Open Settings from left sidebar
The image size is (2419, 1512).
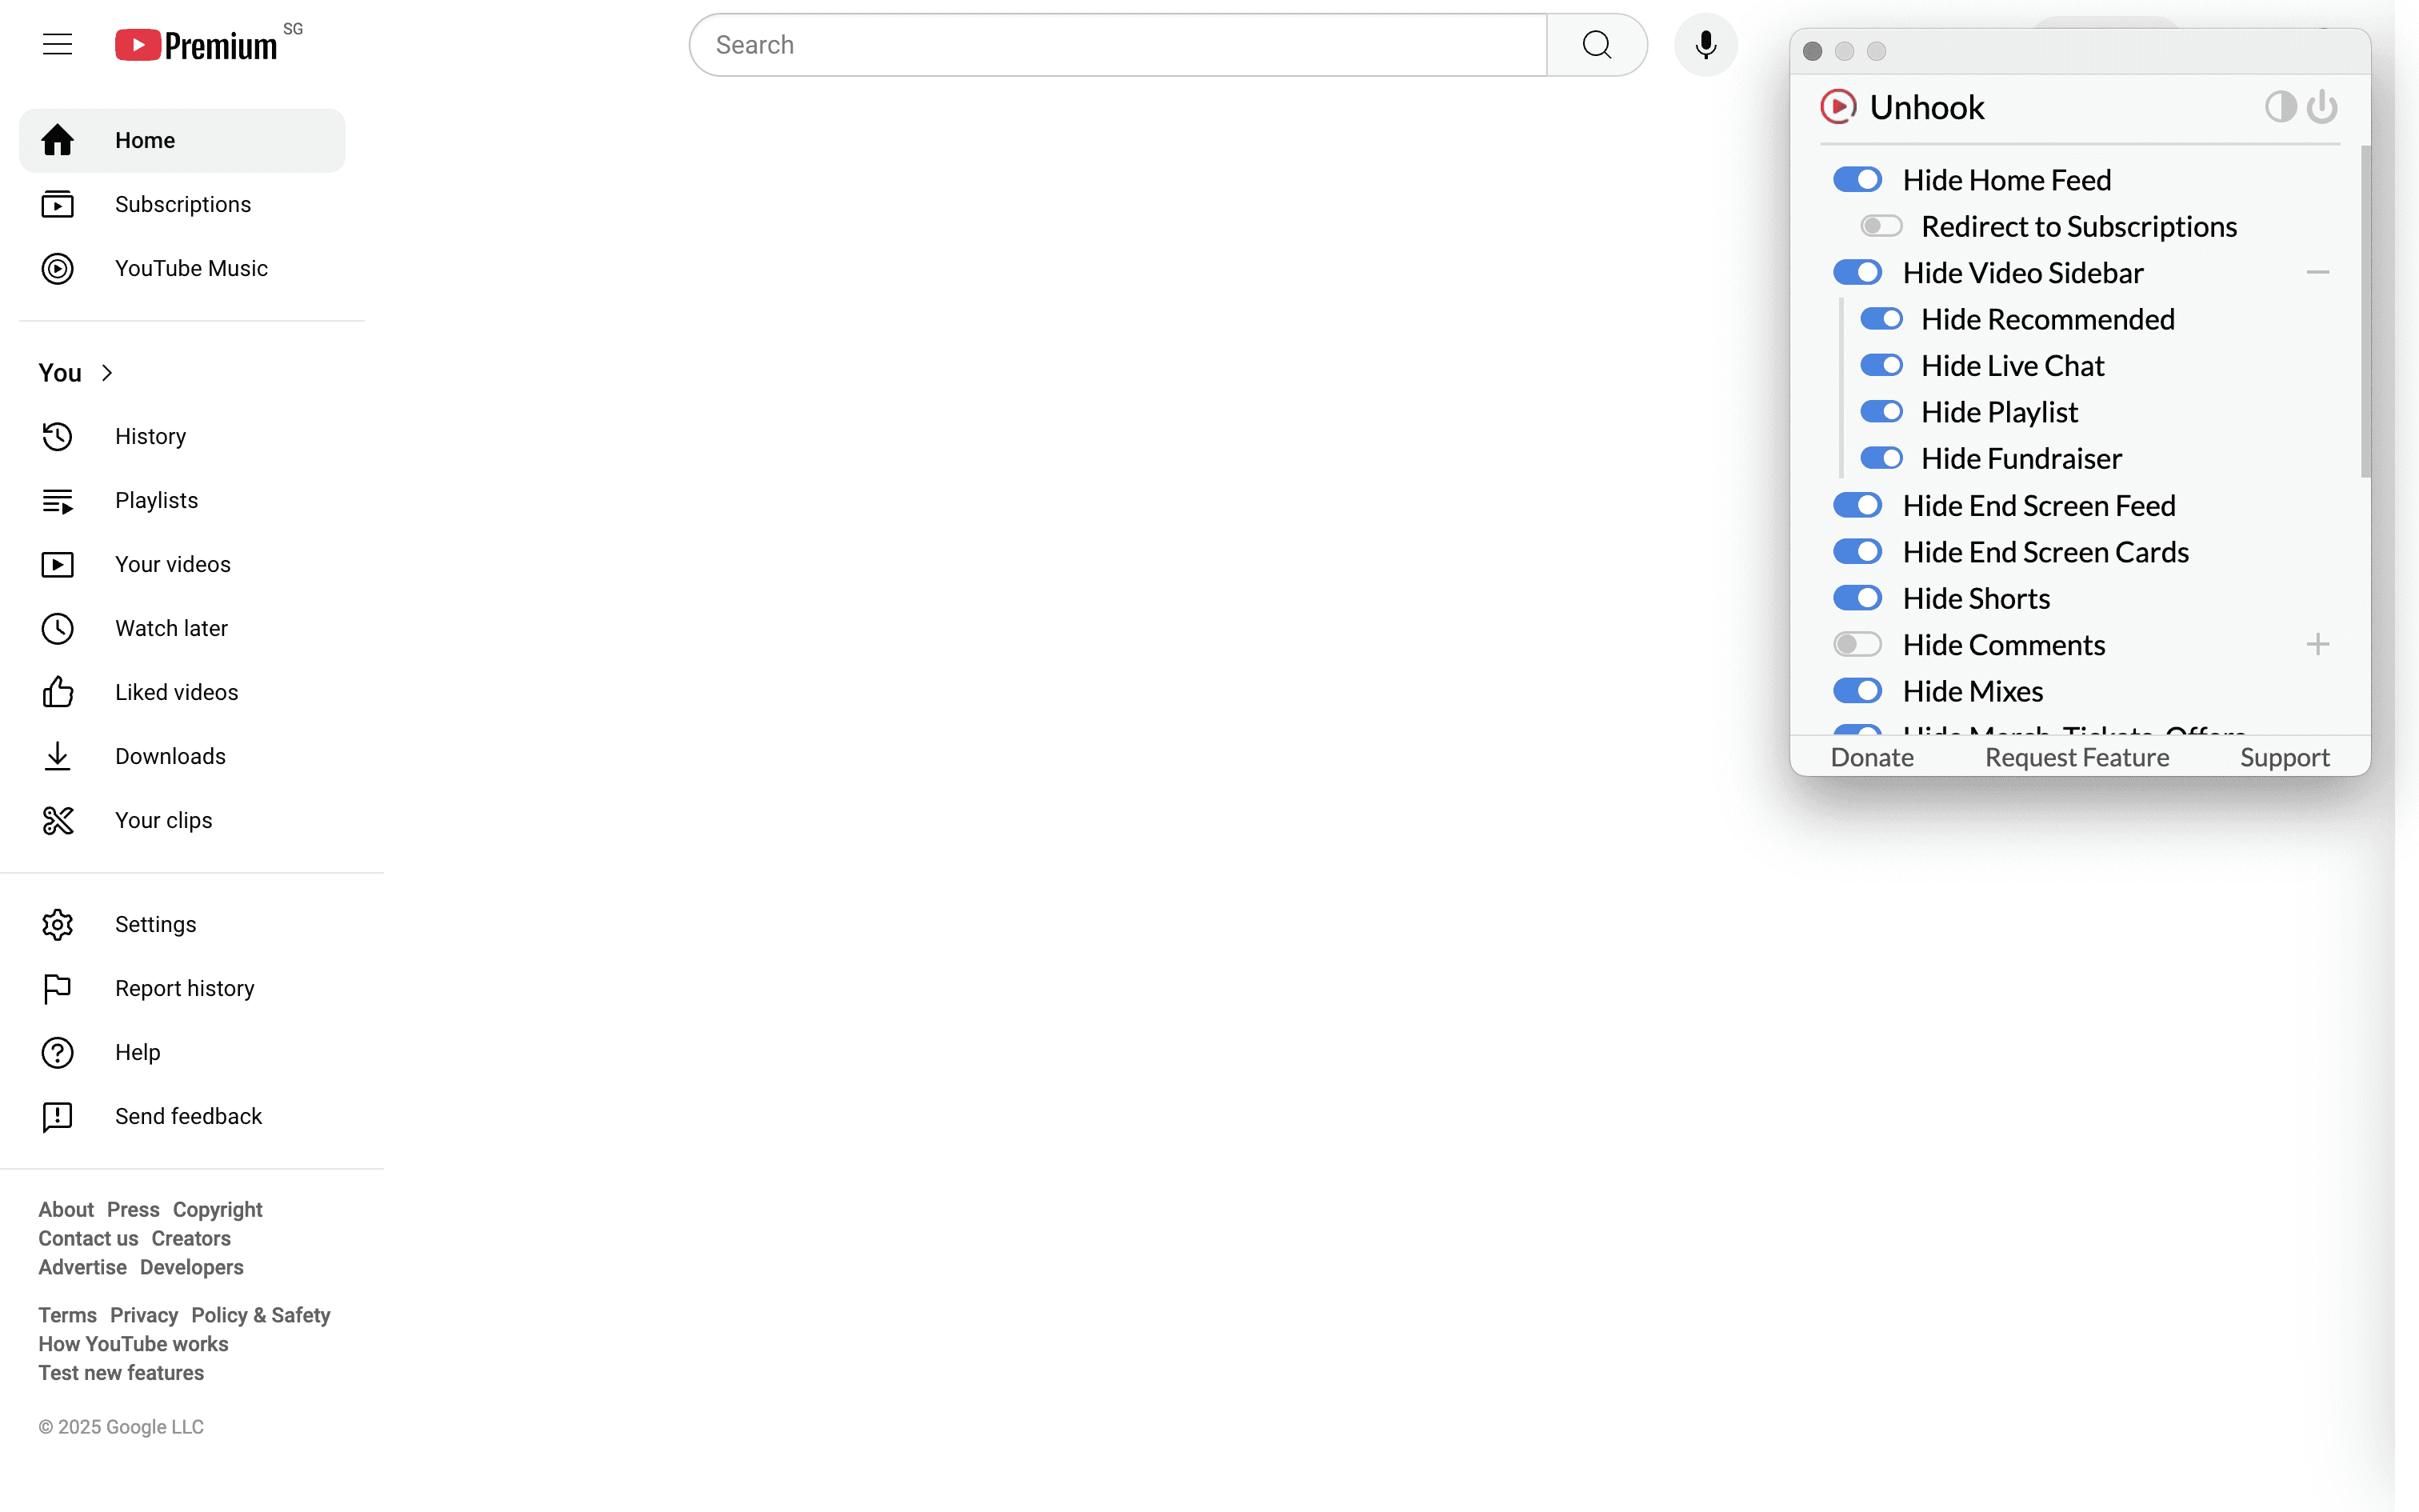[x=157, y=923]
